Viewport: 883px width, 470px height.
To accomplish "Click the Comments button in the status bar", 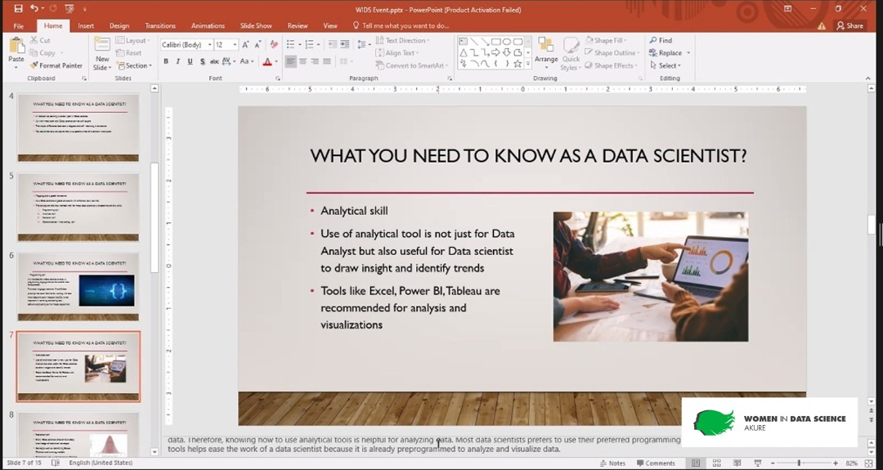I will 656,463.
